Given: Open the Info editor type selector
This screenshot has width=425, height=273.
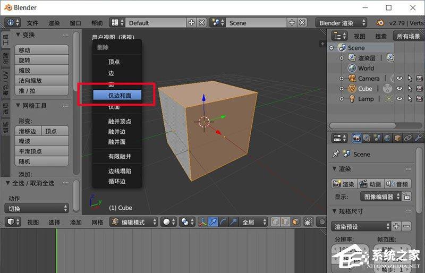Looking at the screenshot, I should click(13, 23).
